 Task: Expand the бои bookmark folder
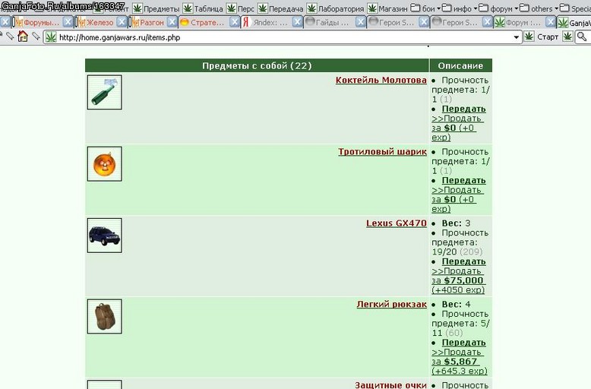[x=425, y=8]
